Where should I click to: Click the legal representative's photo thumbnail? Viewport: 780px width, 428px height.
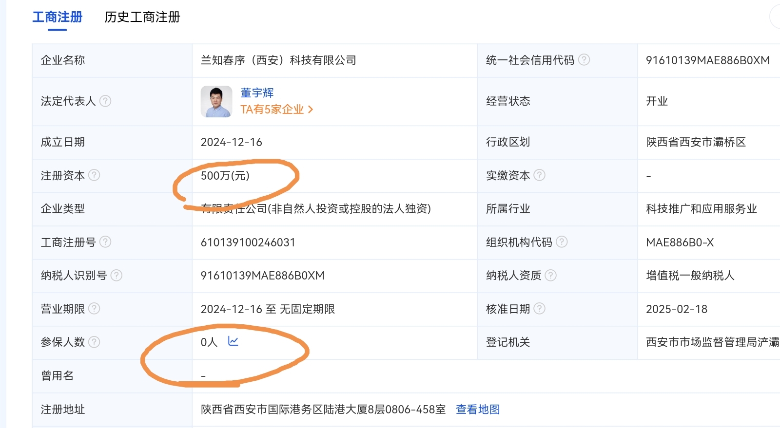[x=216, y=102]
